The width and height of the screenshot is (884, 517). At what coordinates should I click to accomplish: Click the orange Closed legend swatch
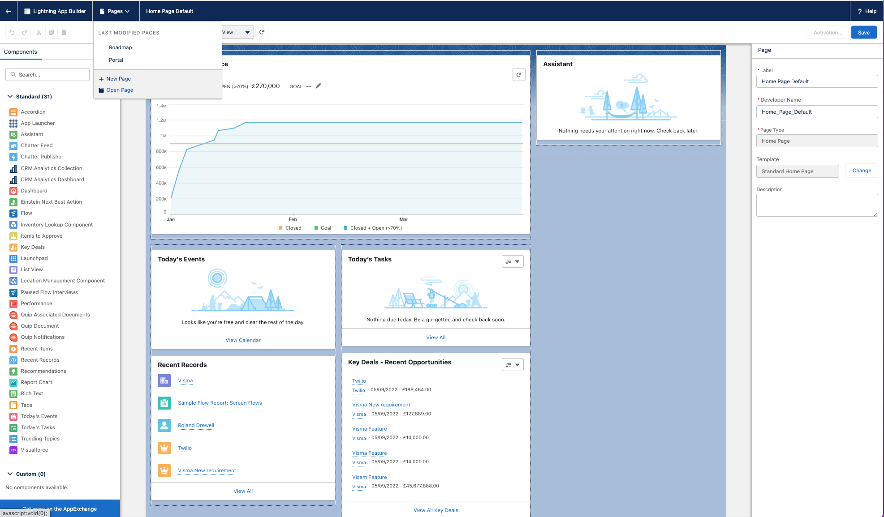click(281, 228)
